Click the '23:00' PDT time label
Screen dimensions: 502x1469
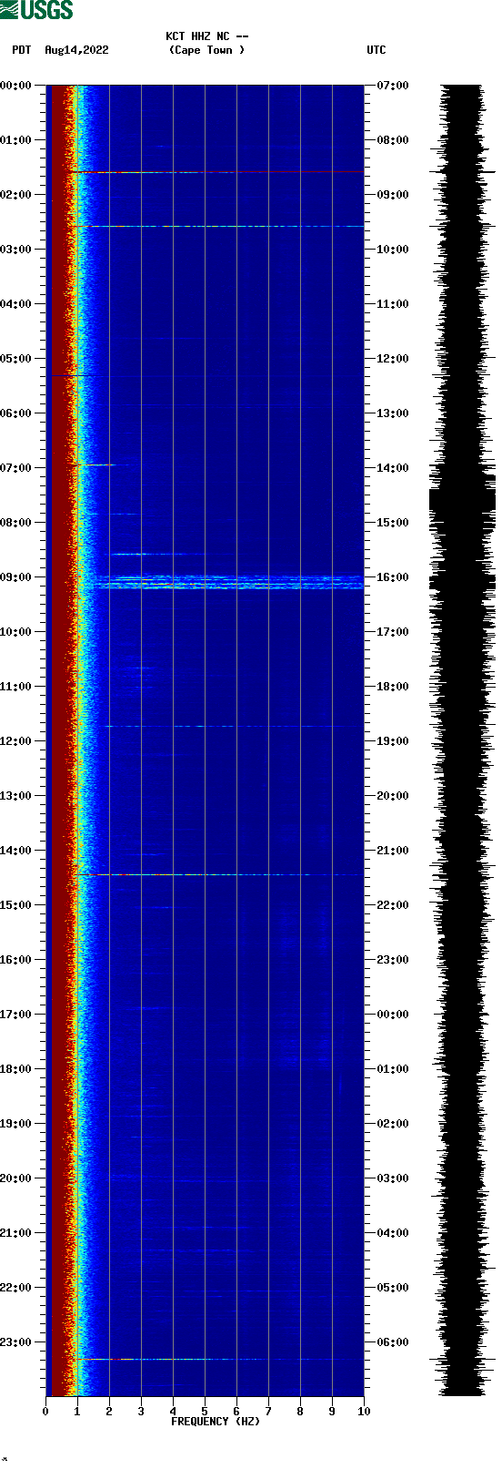coord(15,1342)
